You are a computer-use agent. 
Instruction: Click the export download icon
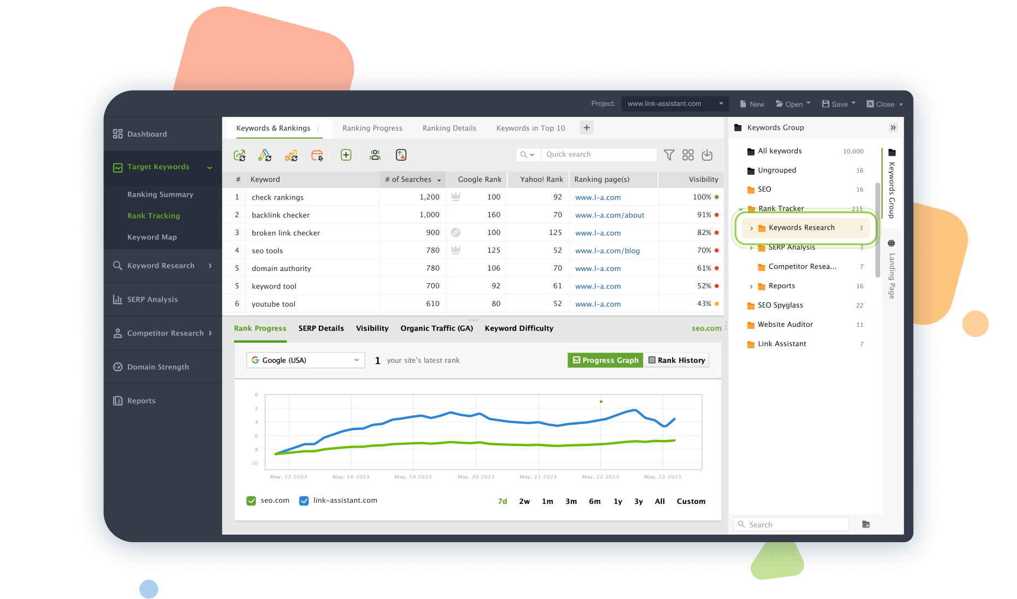pyautogui.click(x=707, y=155)
